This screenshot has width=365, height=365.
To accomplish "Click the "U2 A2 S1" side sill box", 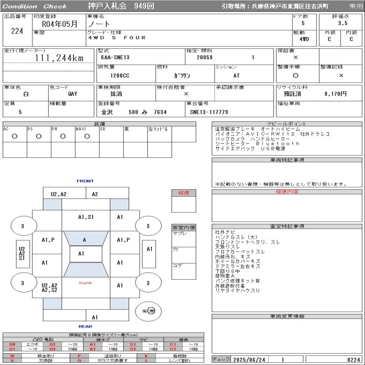I will click(x=22, y=254).
